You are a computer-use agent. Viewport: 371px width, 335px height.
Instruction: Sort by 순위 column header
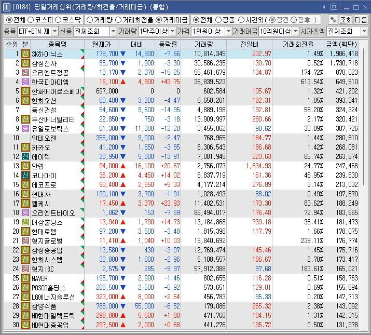tap(12, 44)
